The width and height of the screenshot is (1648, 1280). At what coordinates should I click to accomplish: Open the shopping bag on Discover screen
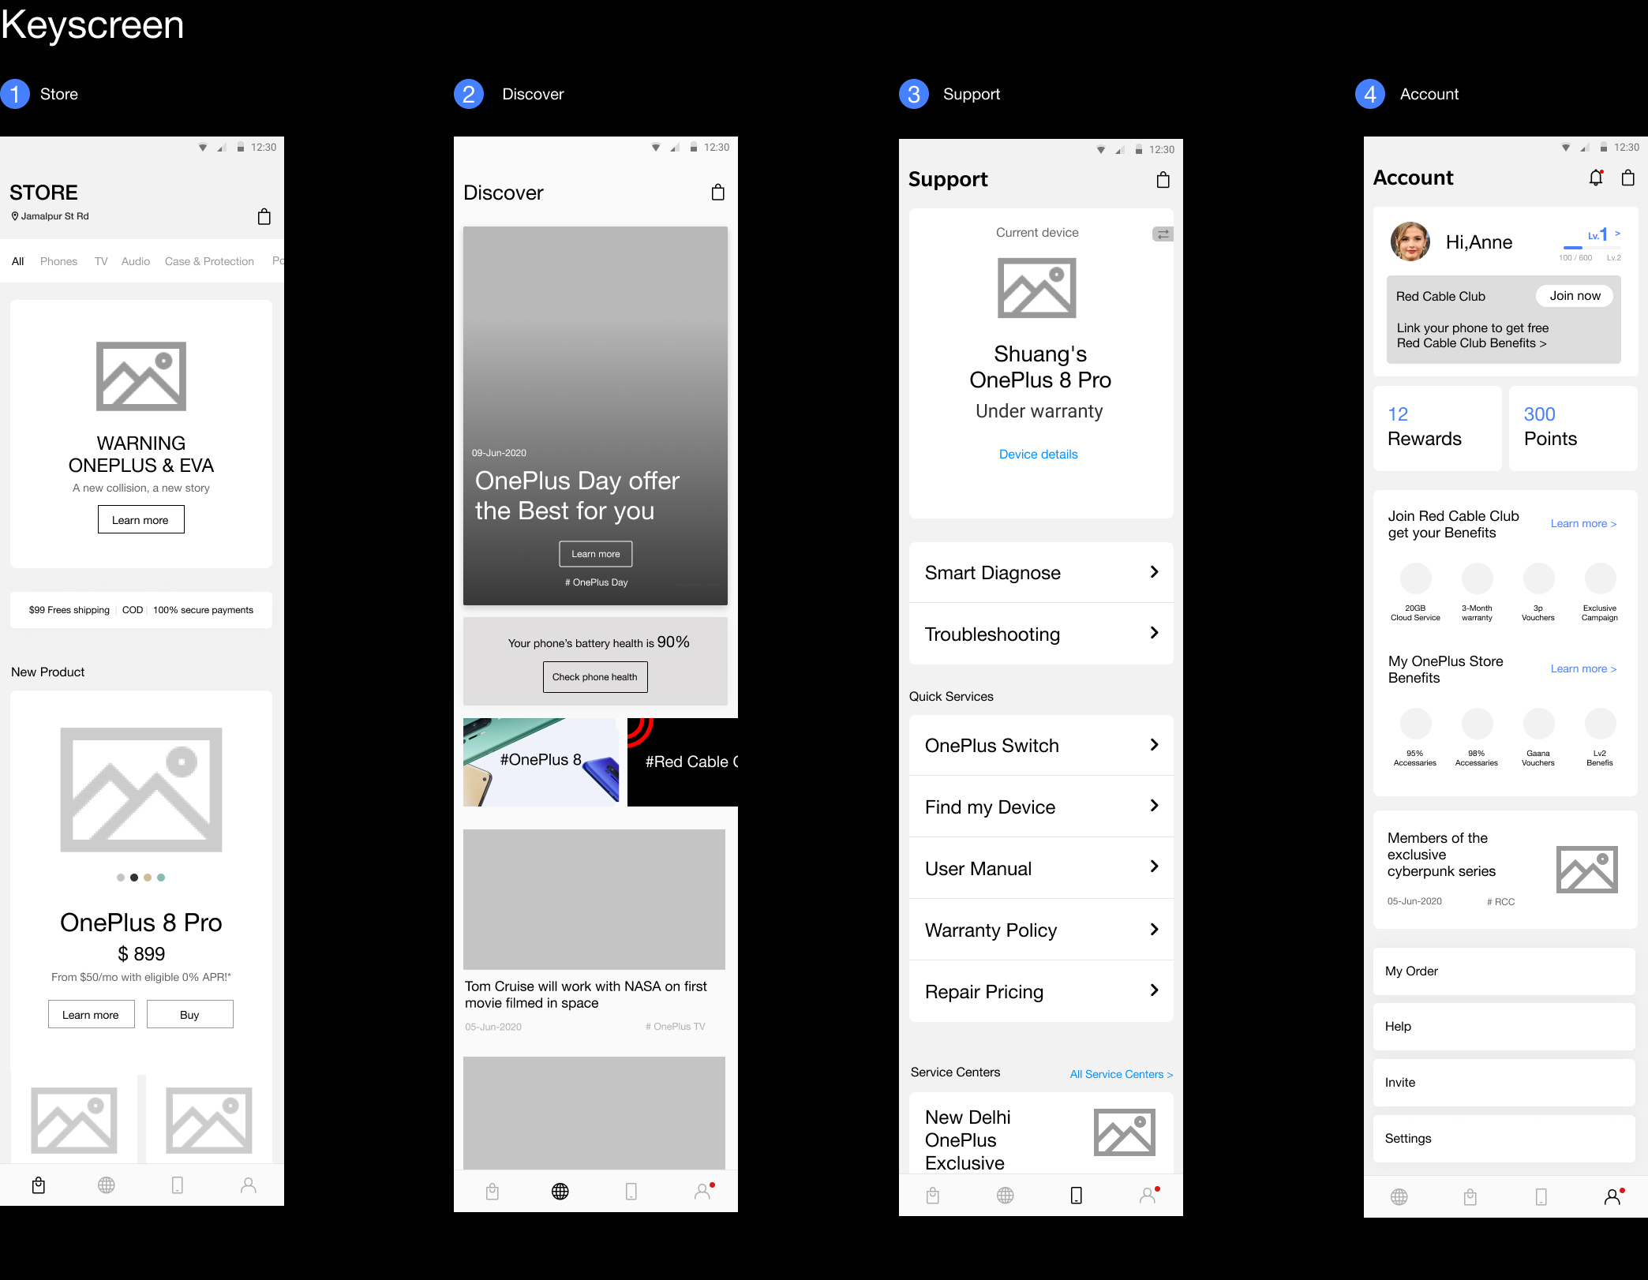coord(718,192)
